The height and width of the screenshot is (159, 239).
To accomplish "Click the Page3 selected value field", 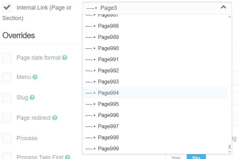I will [x=157, y=8].
